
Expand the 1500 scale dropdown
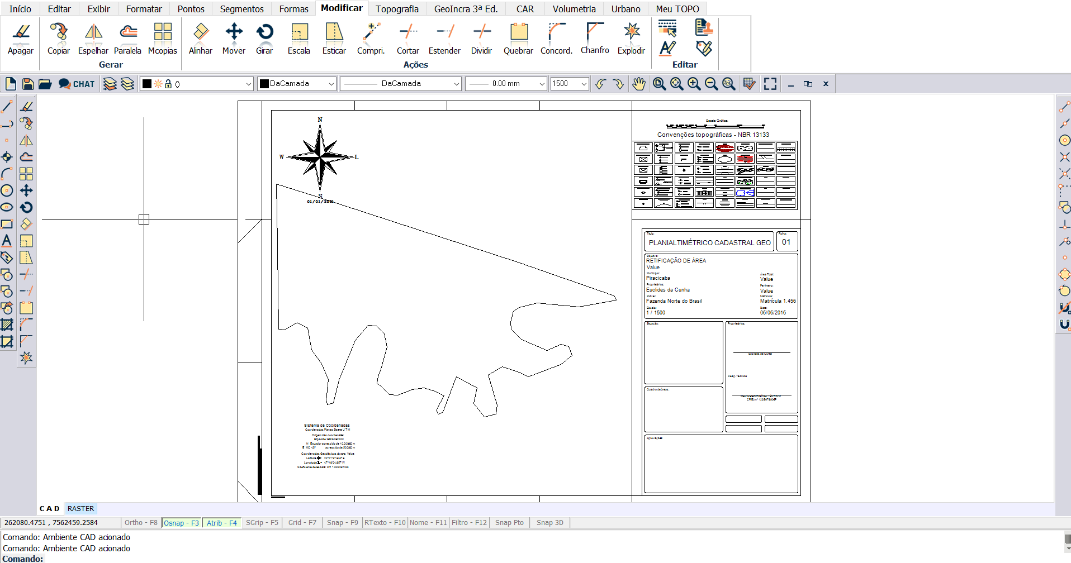tap(584, 84)
